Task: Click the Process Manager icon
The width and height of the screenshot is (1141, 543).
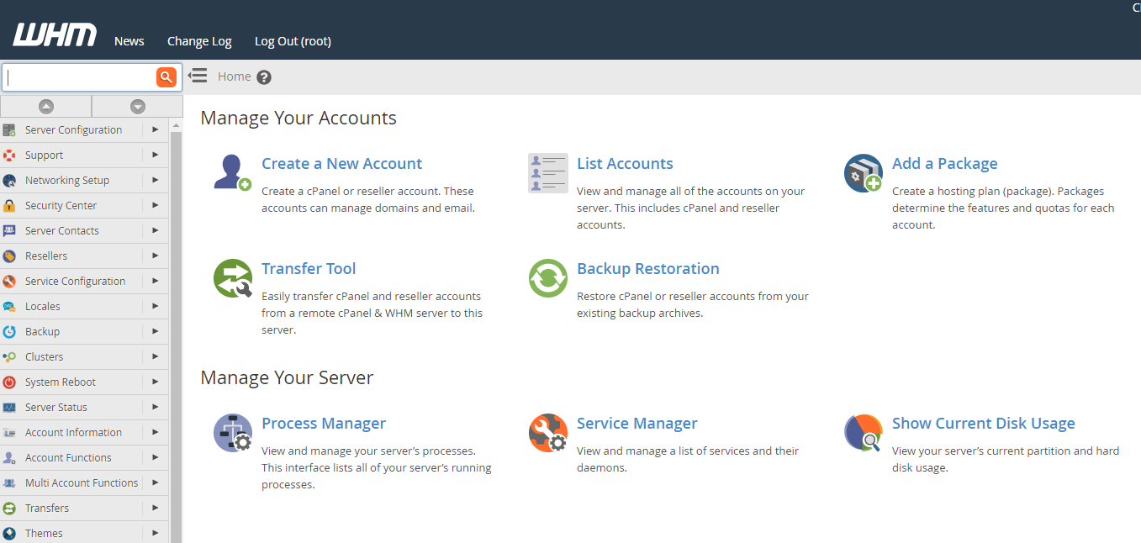Action: 233,433
